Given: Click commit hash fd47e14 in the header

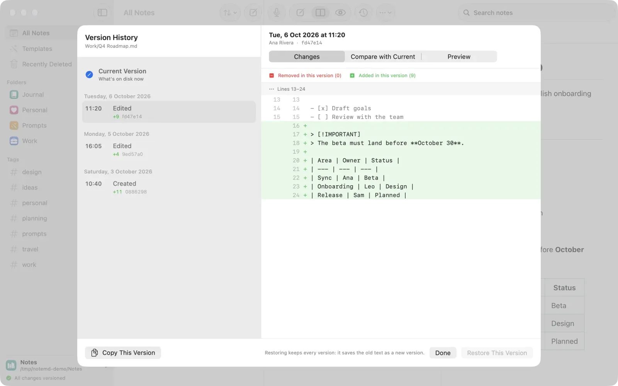Looking at the screenshot, I should [312, 43].
